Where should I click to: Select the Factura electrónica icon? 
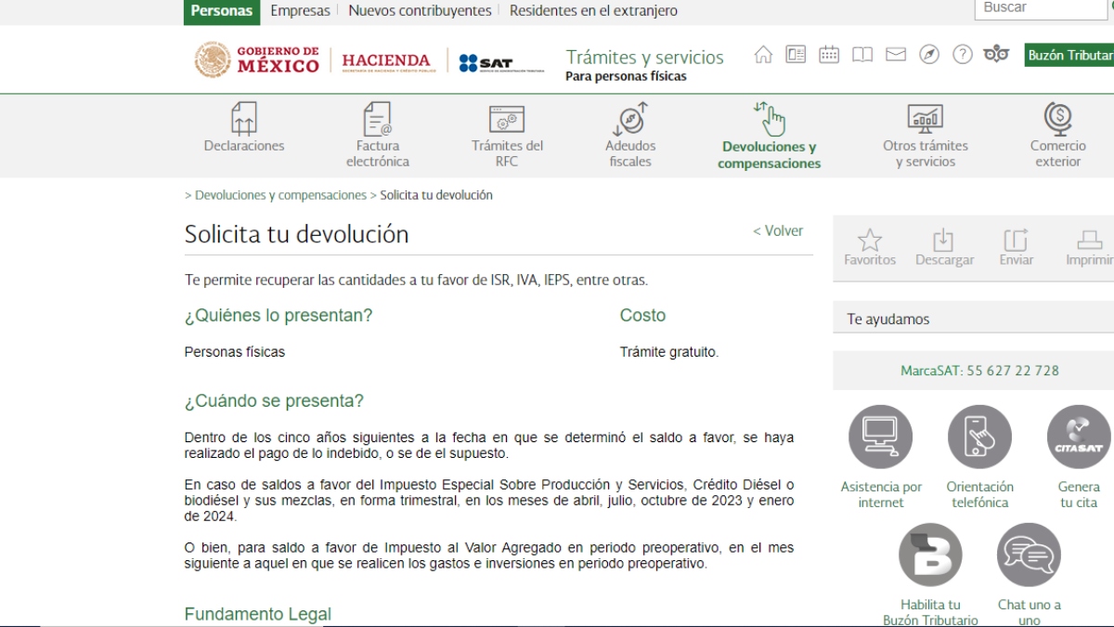377,135
